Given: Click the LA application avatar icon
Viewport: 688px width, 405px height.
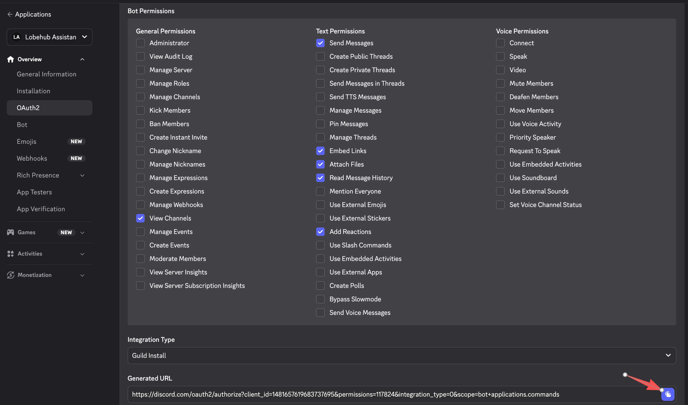Looking at the screenshot, I should [x=17, y=37].
